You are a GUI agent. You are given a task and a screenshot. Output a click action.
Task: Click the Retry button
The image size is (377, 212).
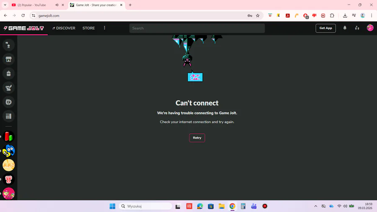(x=197, y=138)
